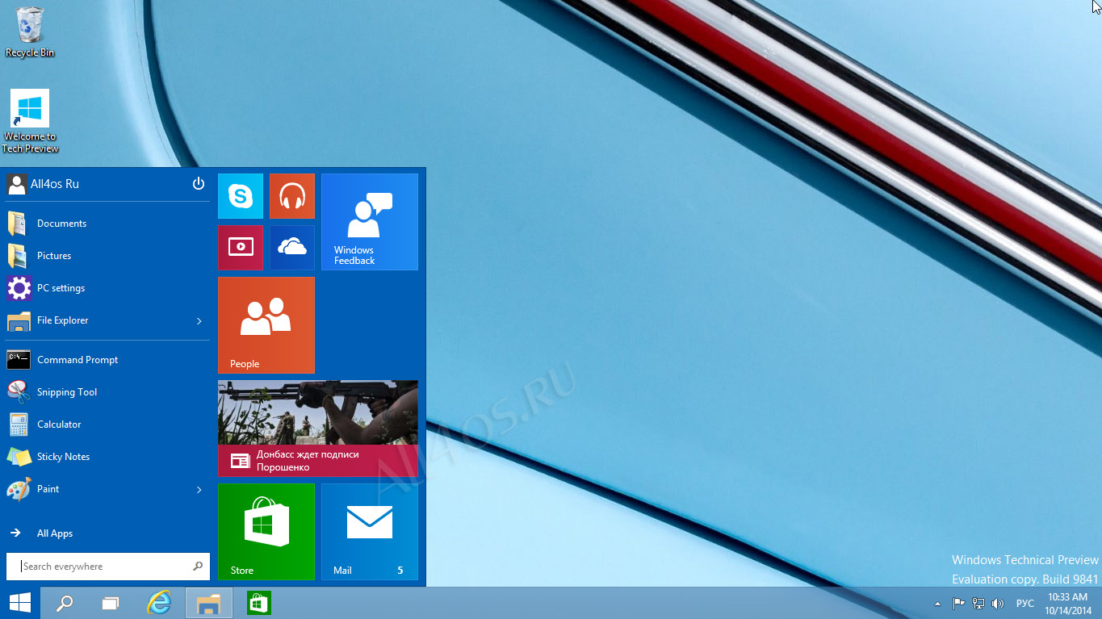Open the People tile
Viewport: 1102px width, 619px height.
pos(266,325)
